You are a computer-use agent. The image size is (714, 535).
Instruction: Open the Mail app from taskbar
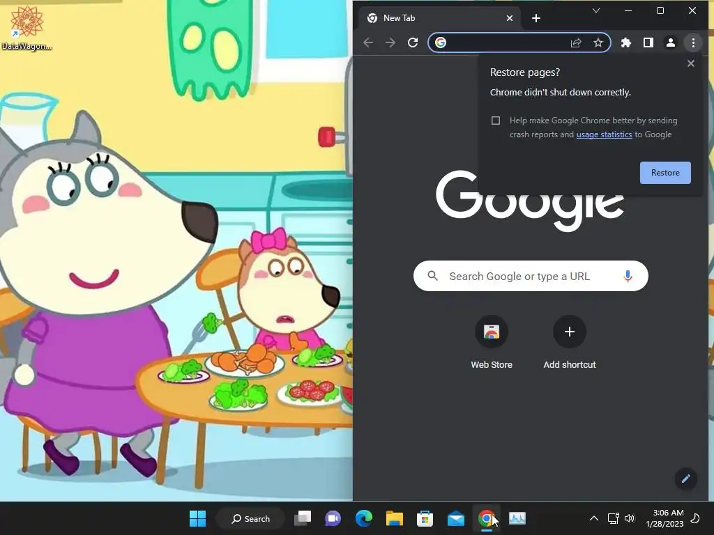[x=456, y=518]
